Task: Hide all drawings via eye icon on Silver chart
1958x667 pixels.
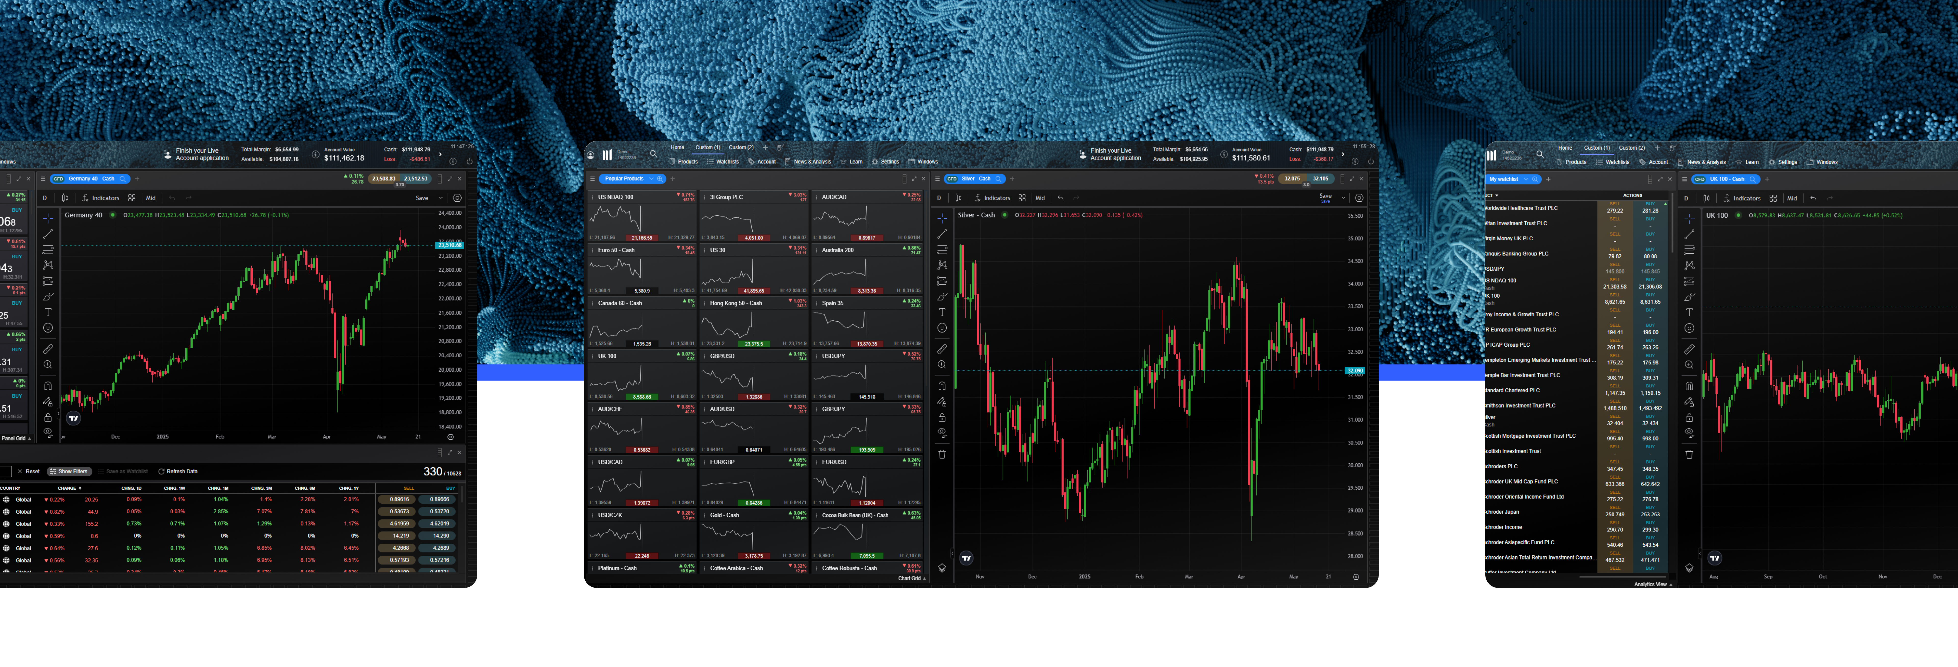Action: tap(942, 432)
